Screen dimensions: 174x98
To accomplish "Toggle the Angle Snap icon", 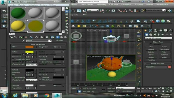I will click(x=125, y=11).
